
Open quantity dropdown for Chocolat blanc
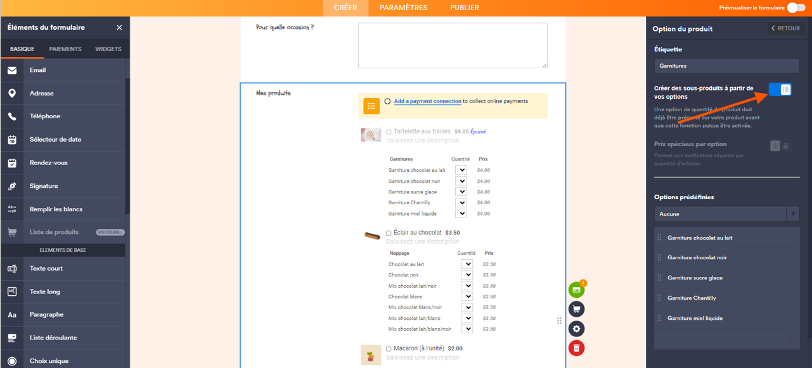[x=467, y=296]
